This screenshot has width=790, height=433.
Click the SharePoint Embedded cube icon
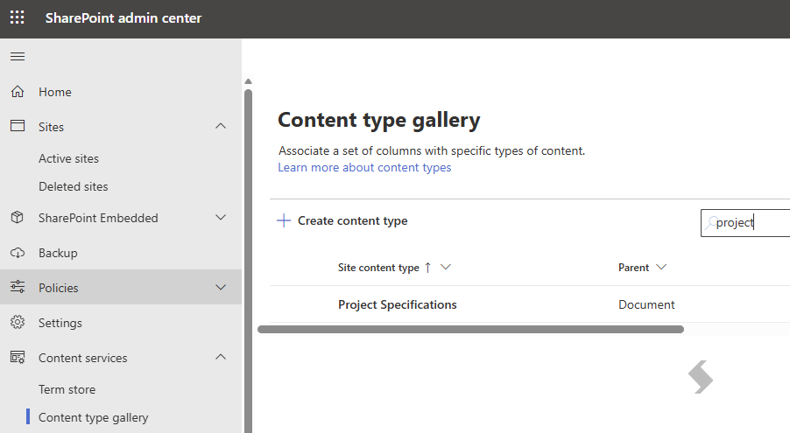18,218
